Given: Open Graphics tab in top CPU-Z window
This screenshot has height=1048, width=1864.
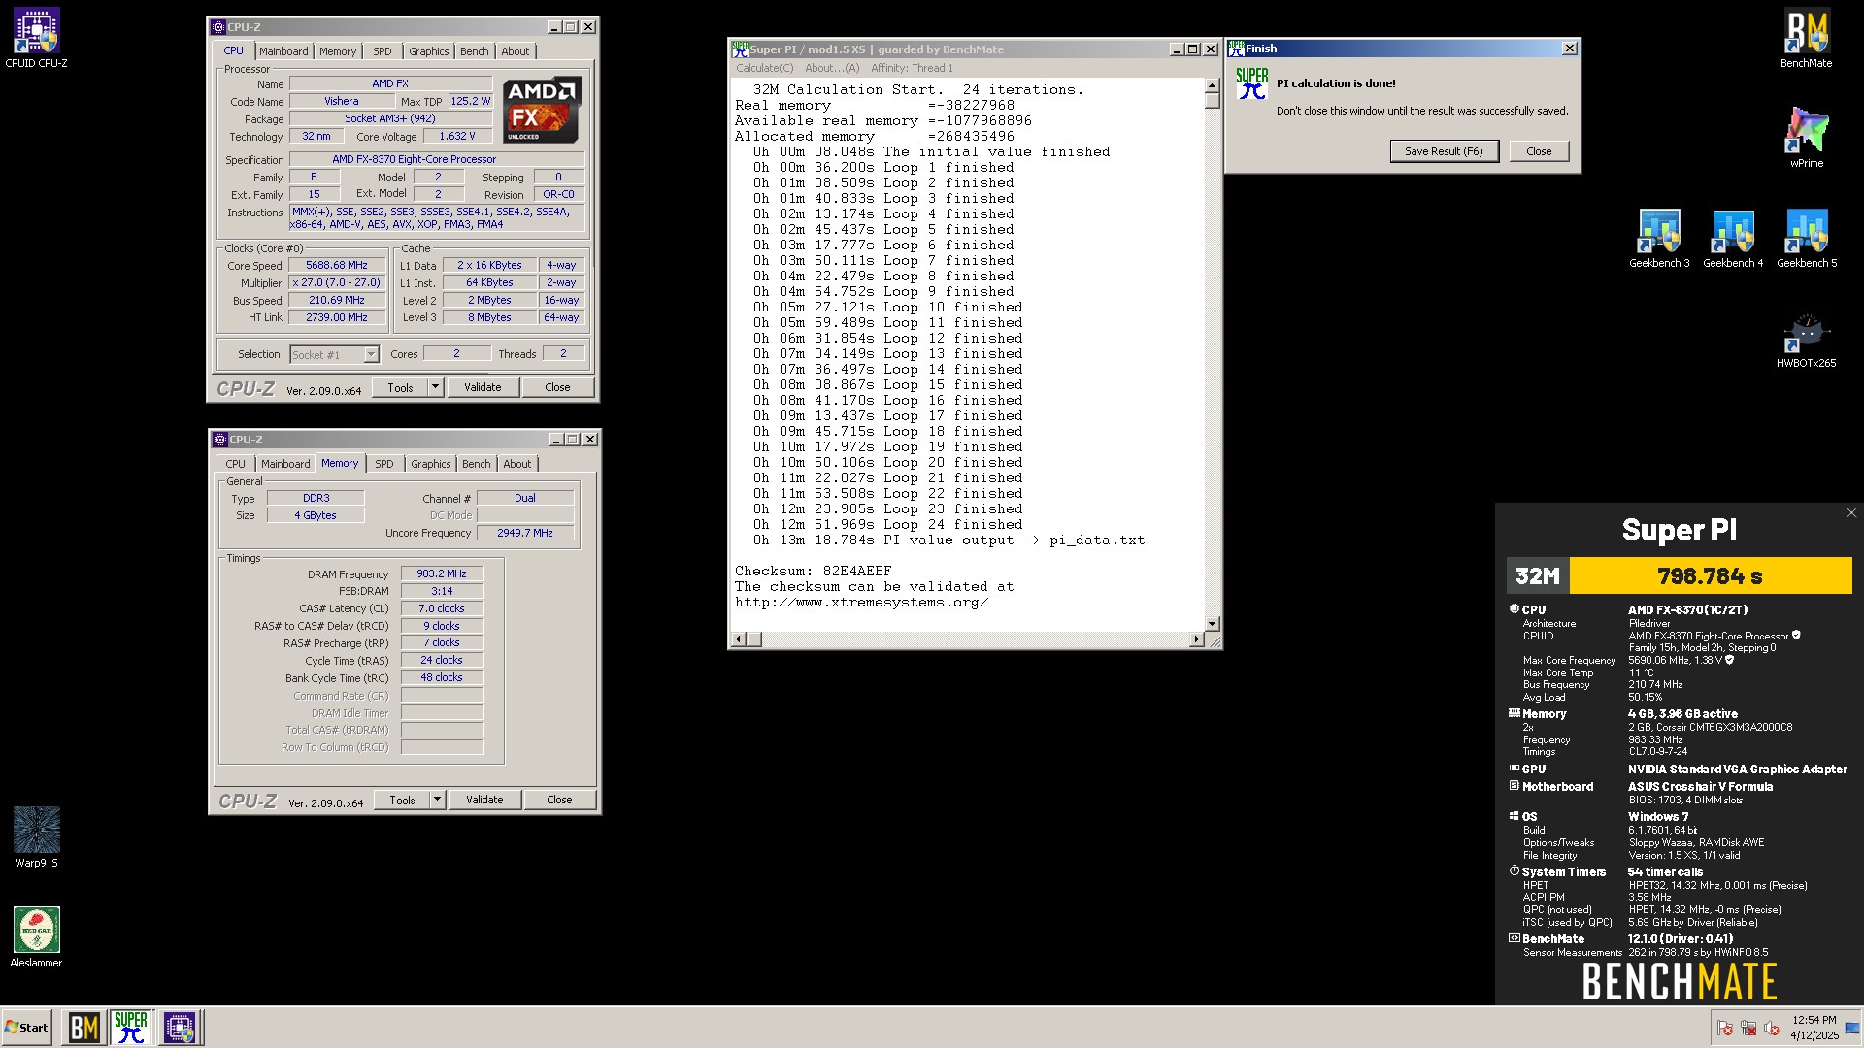Looking at the screenshot, I should click(x=428, y=51).
